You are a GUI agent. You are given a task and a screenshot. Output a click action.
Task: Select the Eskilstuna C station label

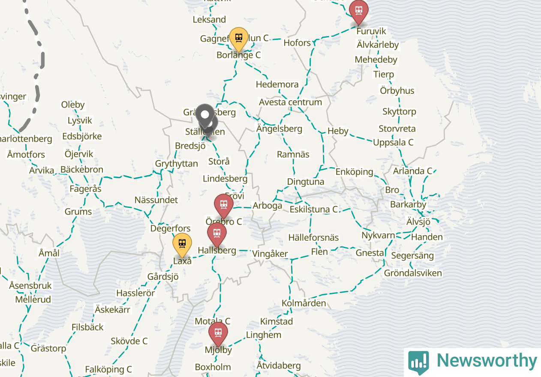[314, 209]
